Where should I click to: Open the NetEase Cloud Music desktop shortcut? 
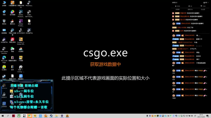coord(12,40)
